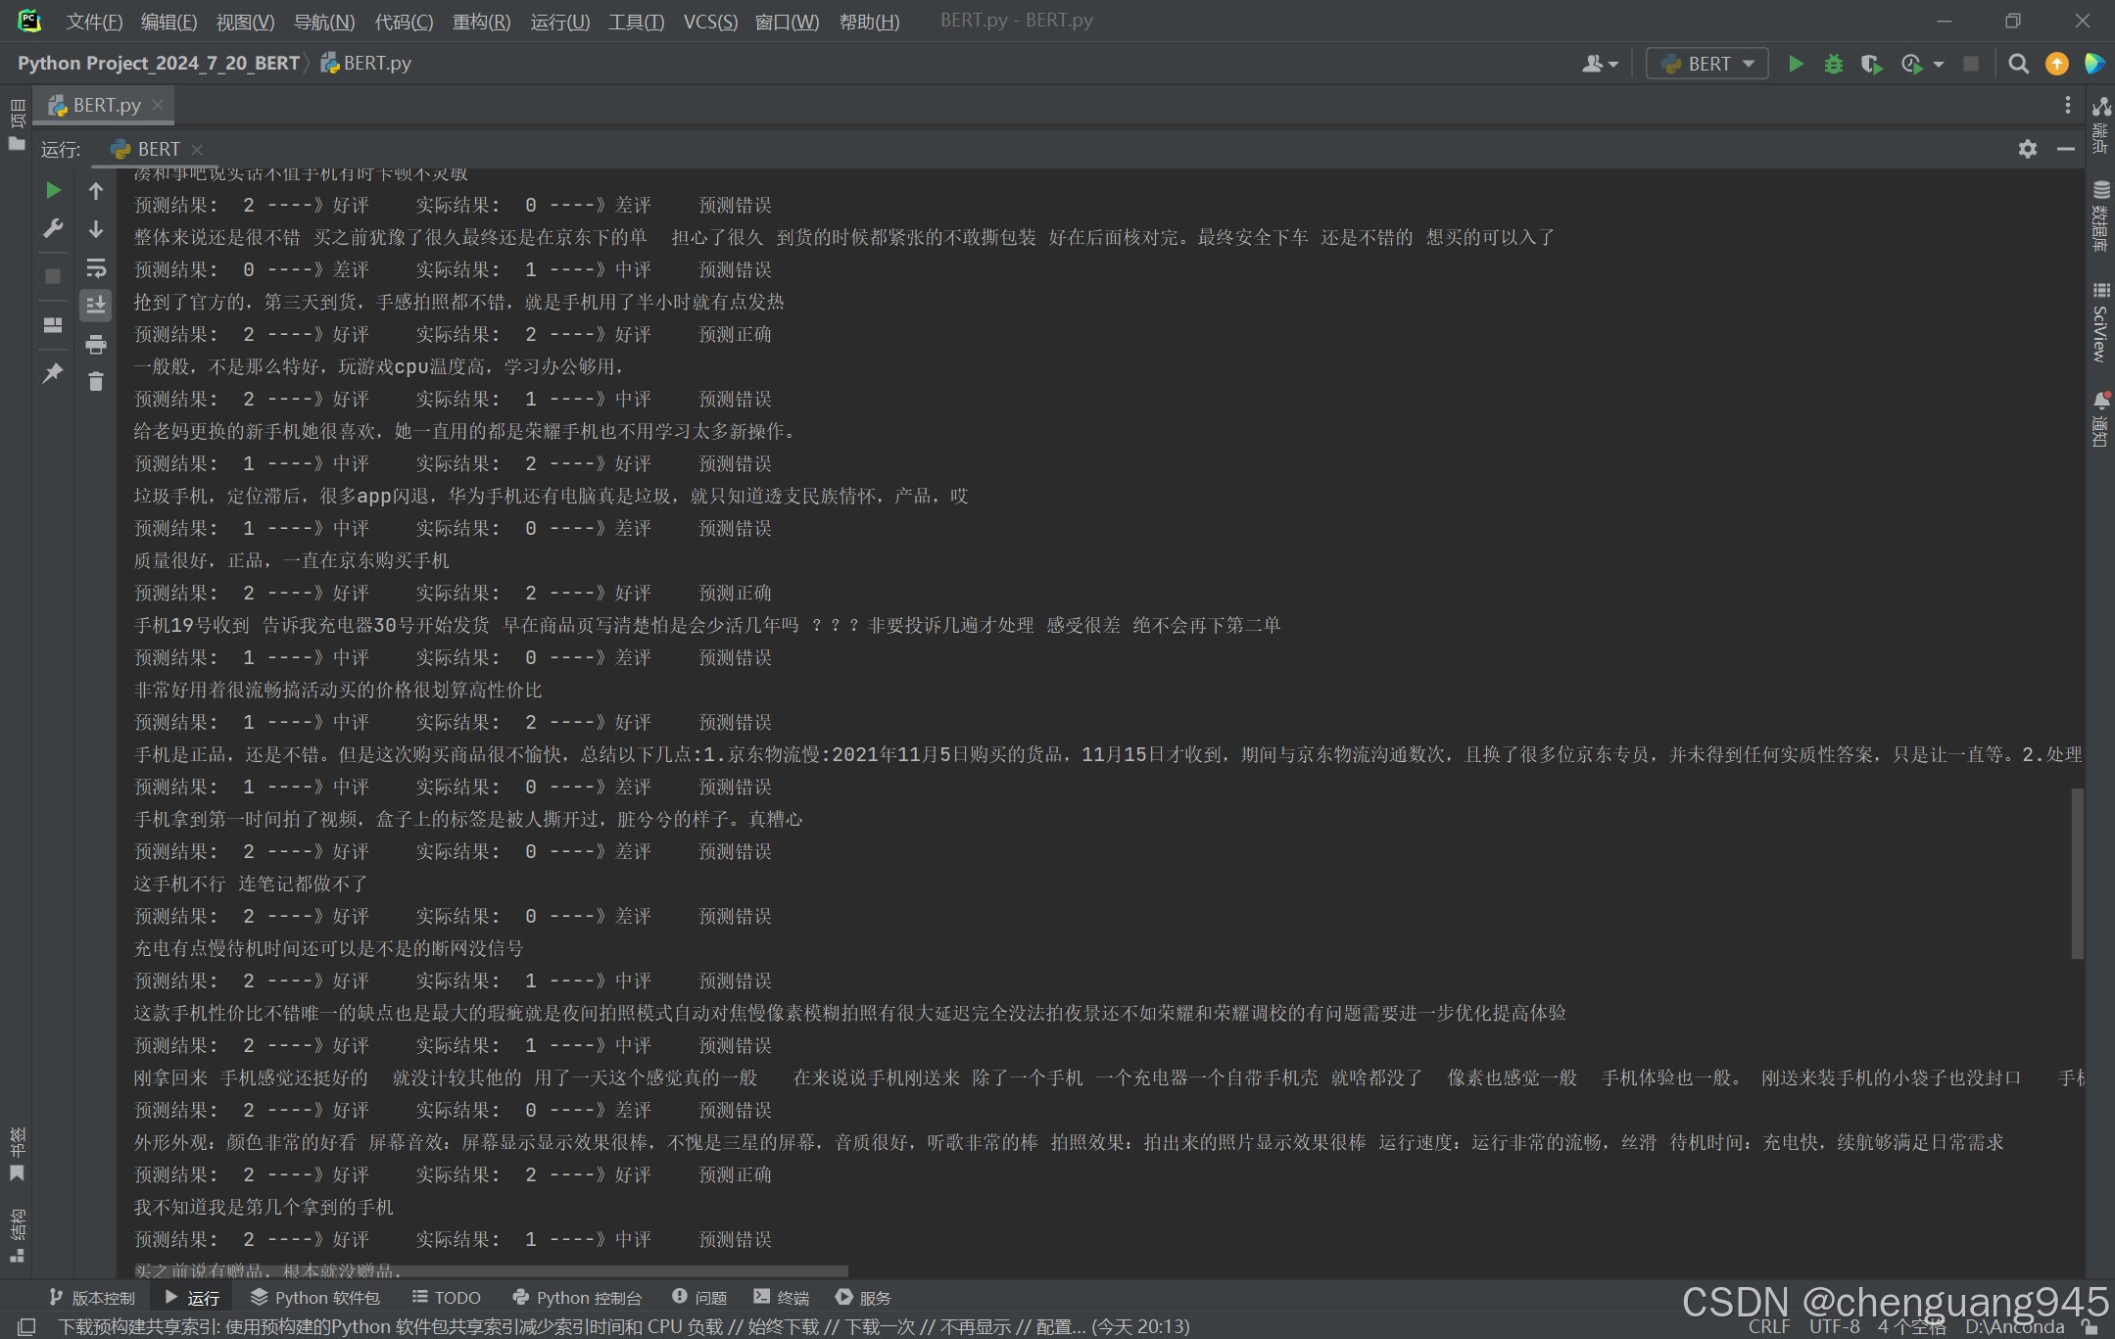
Task: Open 版本控制 tool window
Action: (x=92, y=1297)
